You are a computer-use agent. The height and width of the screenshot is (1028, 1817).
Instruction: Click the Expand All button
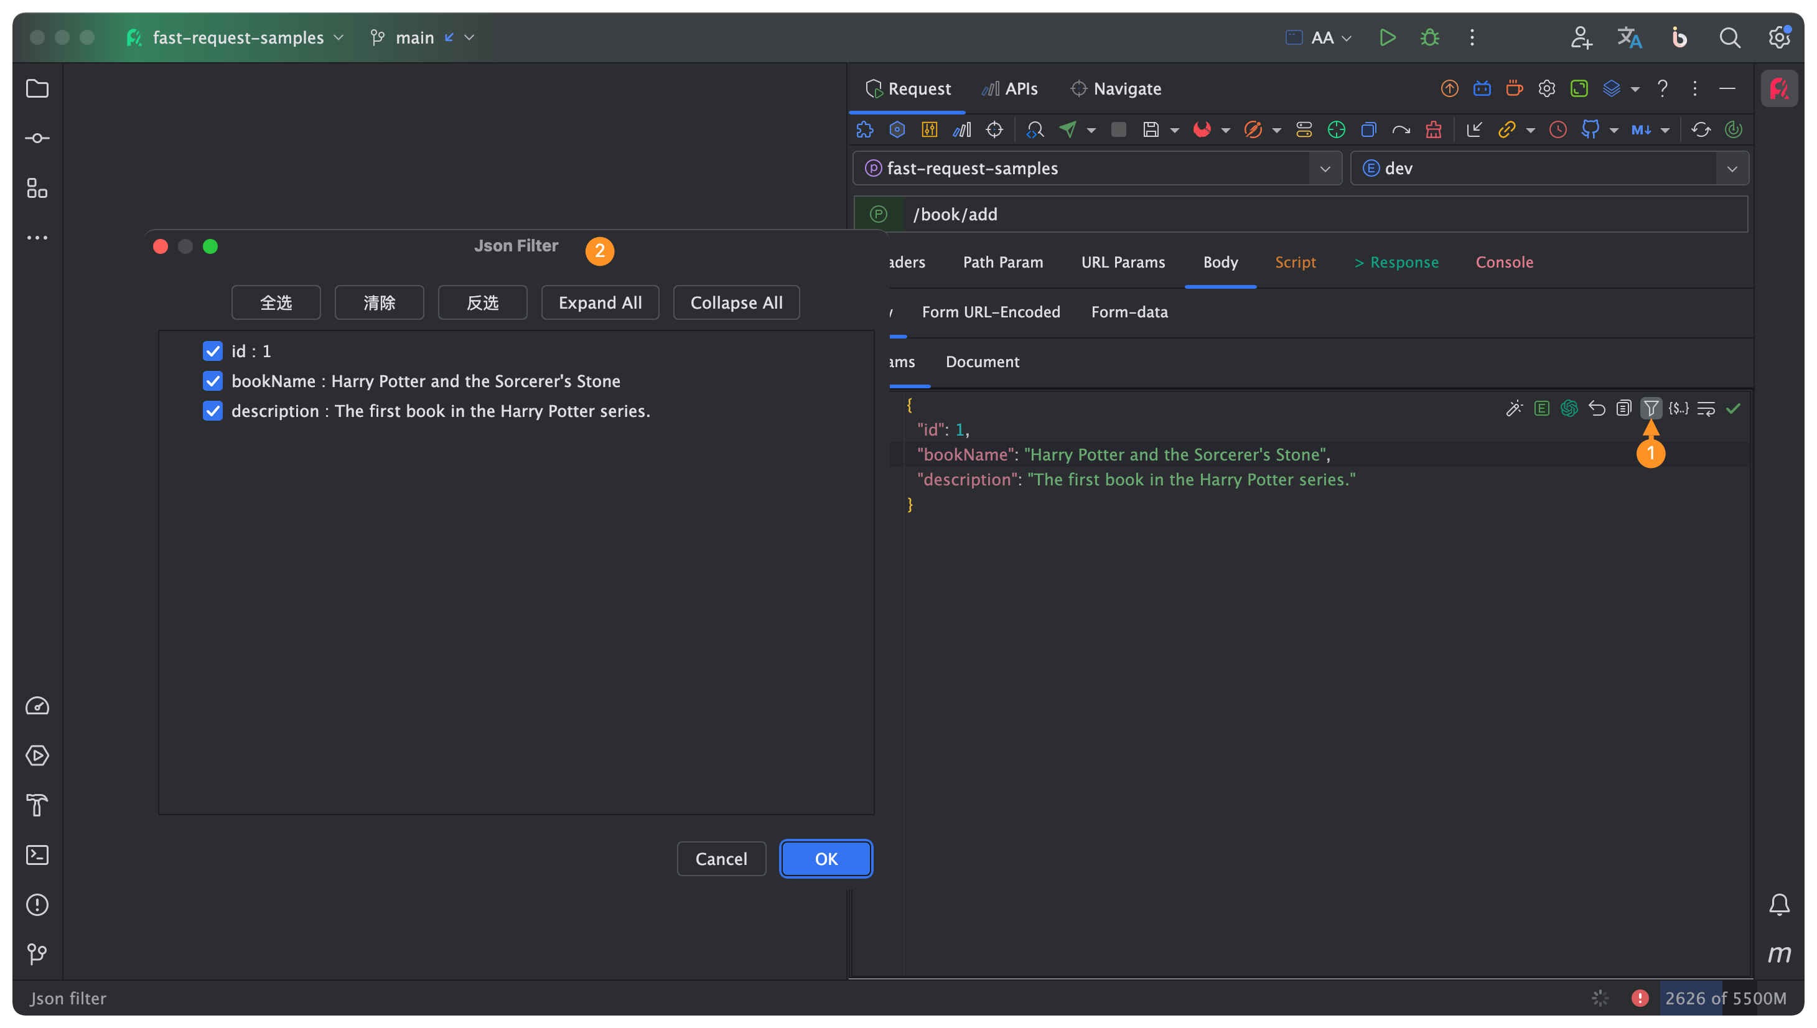(x=599, y=302)
